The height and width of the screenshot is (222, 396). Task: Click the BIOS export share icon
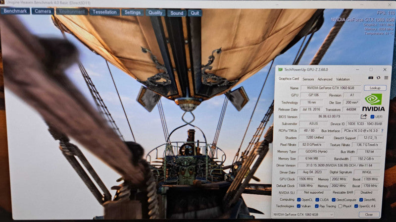click(x=364, y=116)
